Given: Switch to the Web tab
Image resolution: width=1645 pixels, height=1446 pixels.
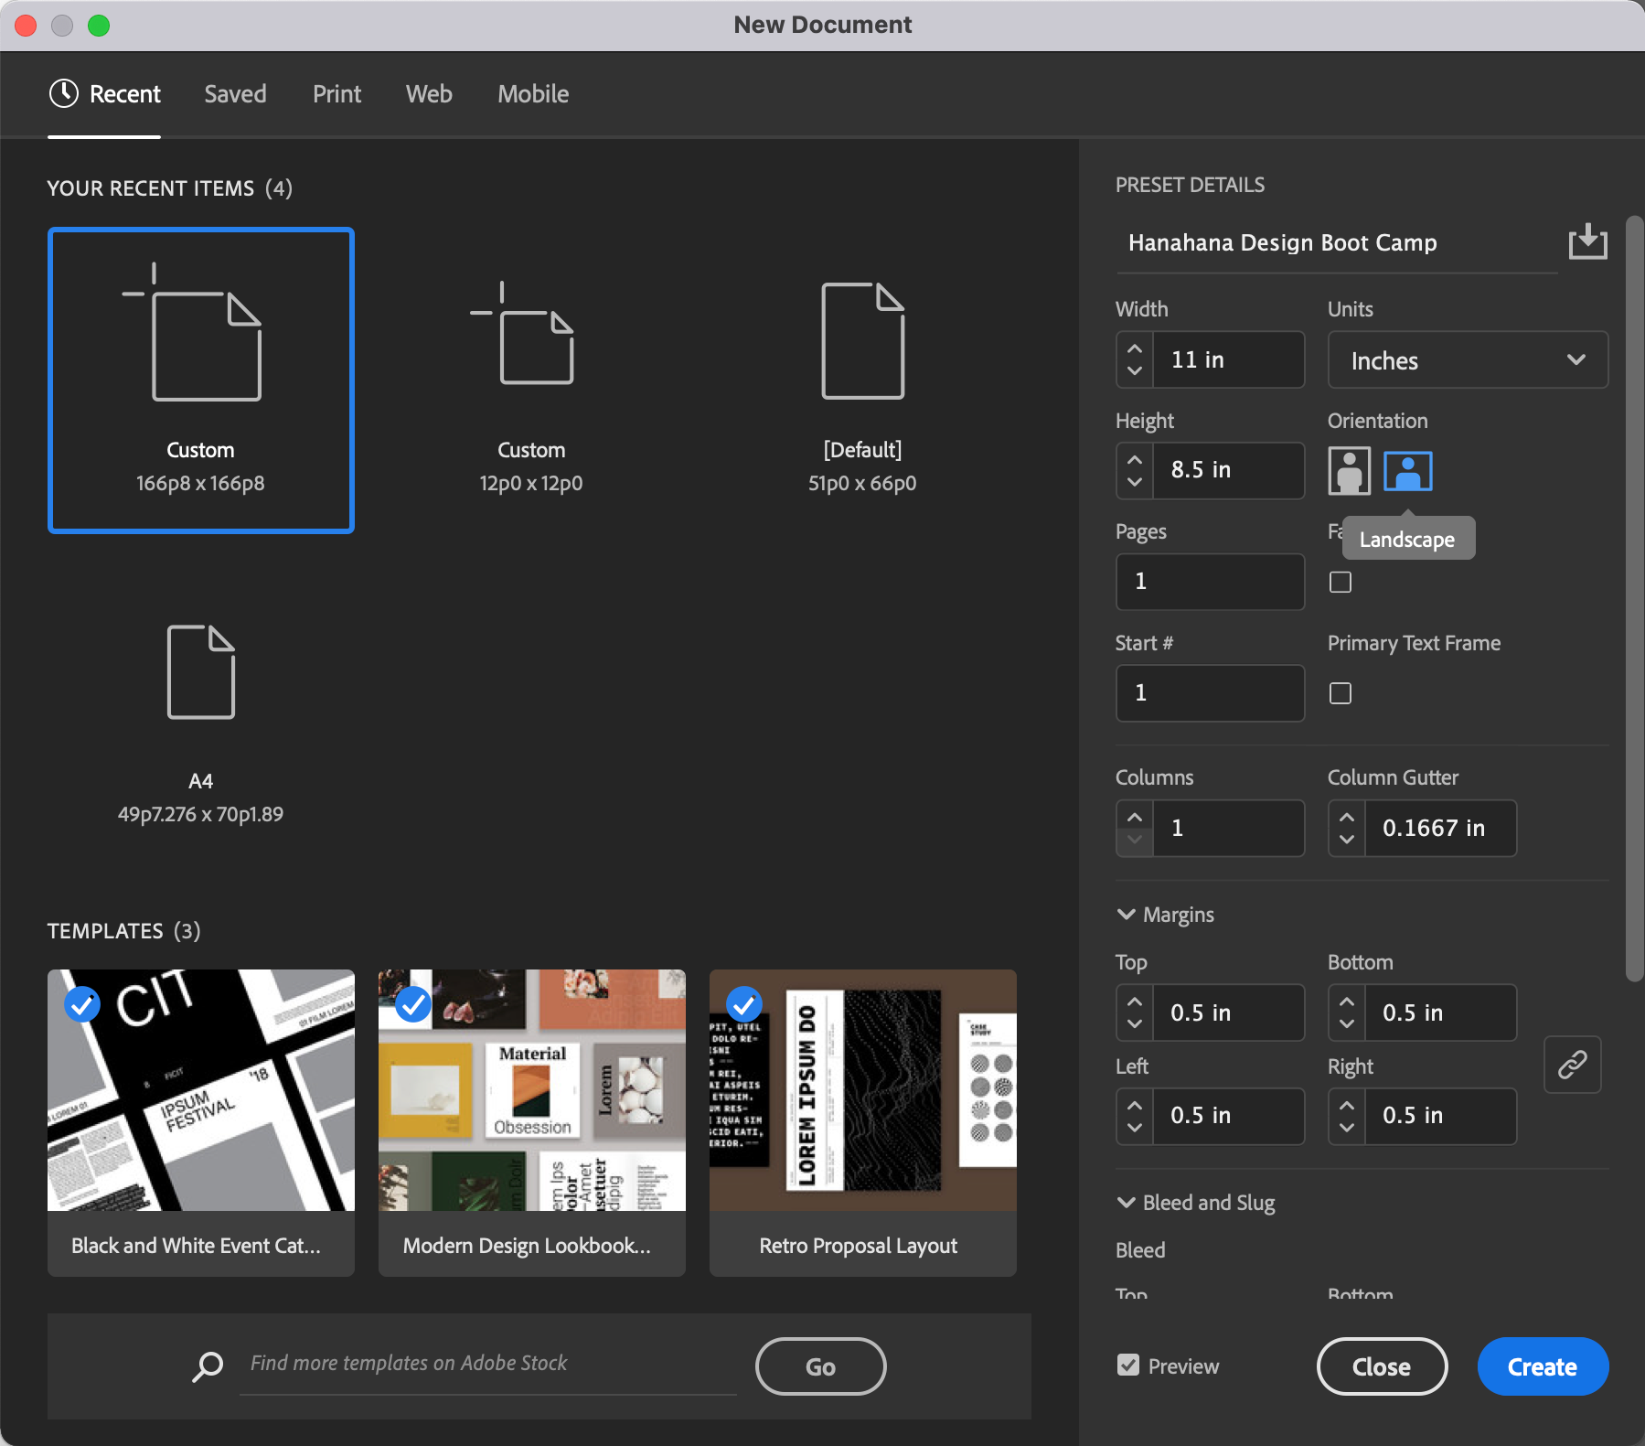Looking at the screenshot, I should pos(429,93).
